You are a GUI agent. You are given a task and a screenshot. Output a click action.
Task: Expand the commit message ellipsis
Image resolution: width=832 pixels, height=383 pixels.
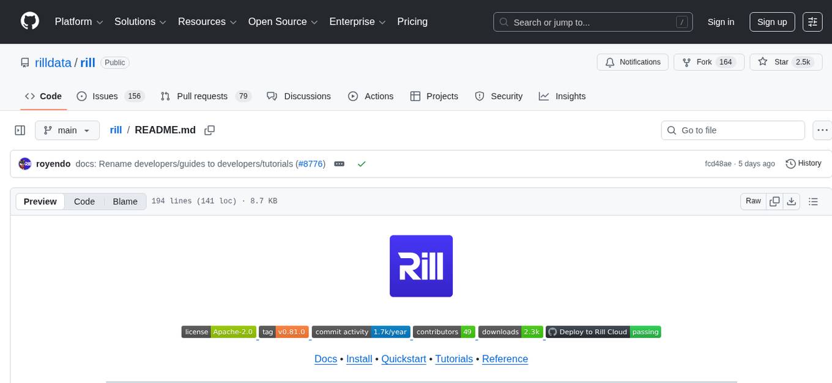[339, 163]
